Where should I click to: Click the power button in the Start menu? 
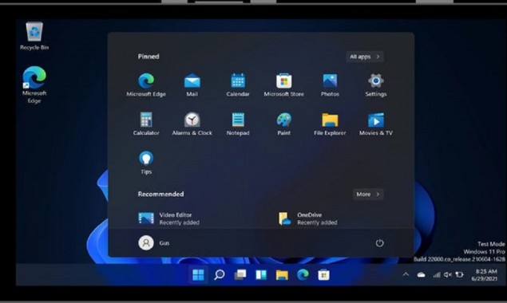(379, 243)
